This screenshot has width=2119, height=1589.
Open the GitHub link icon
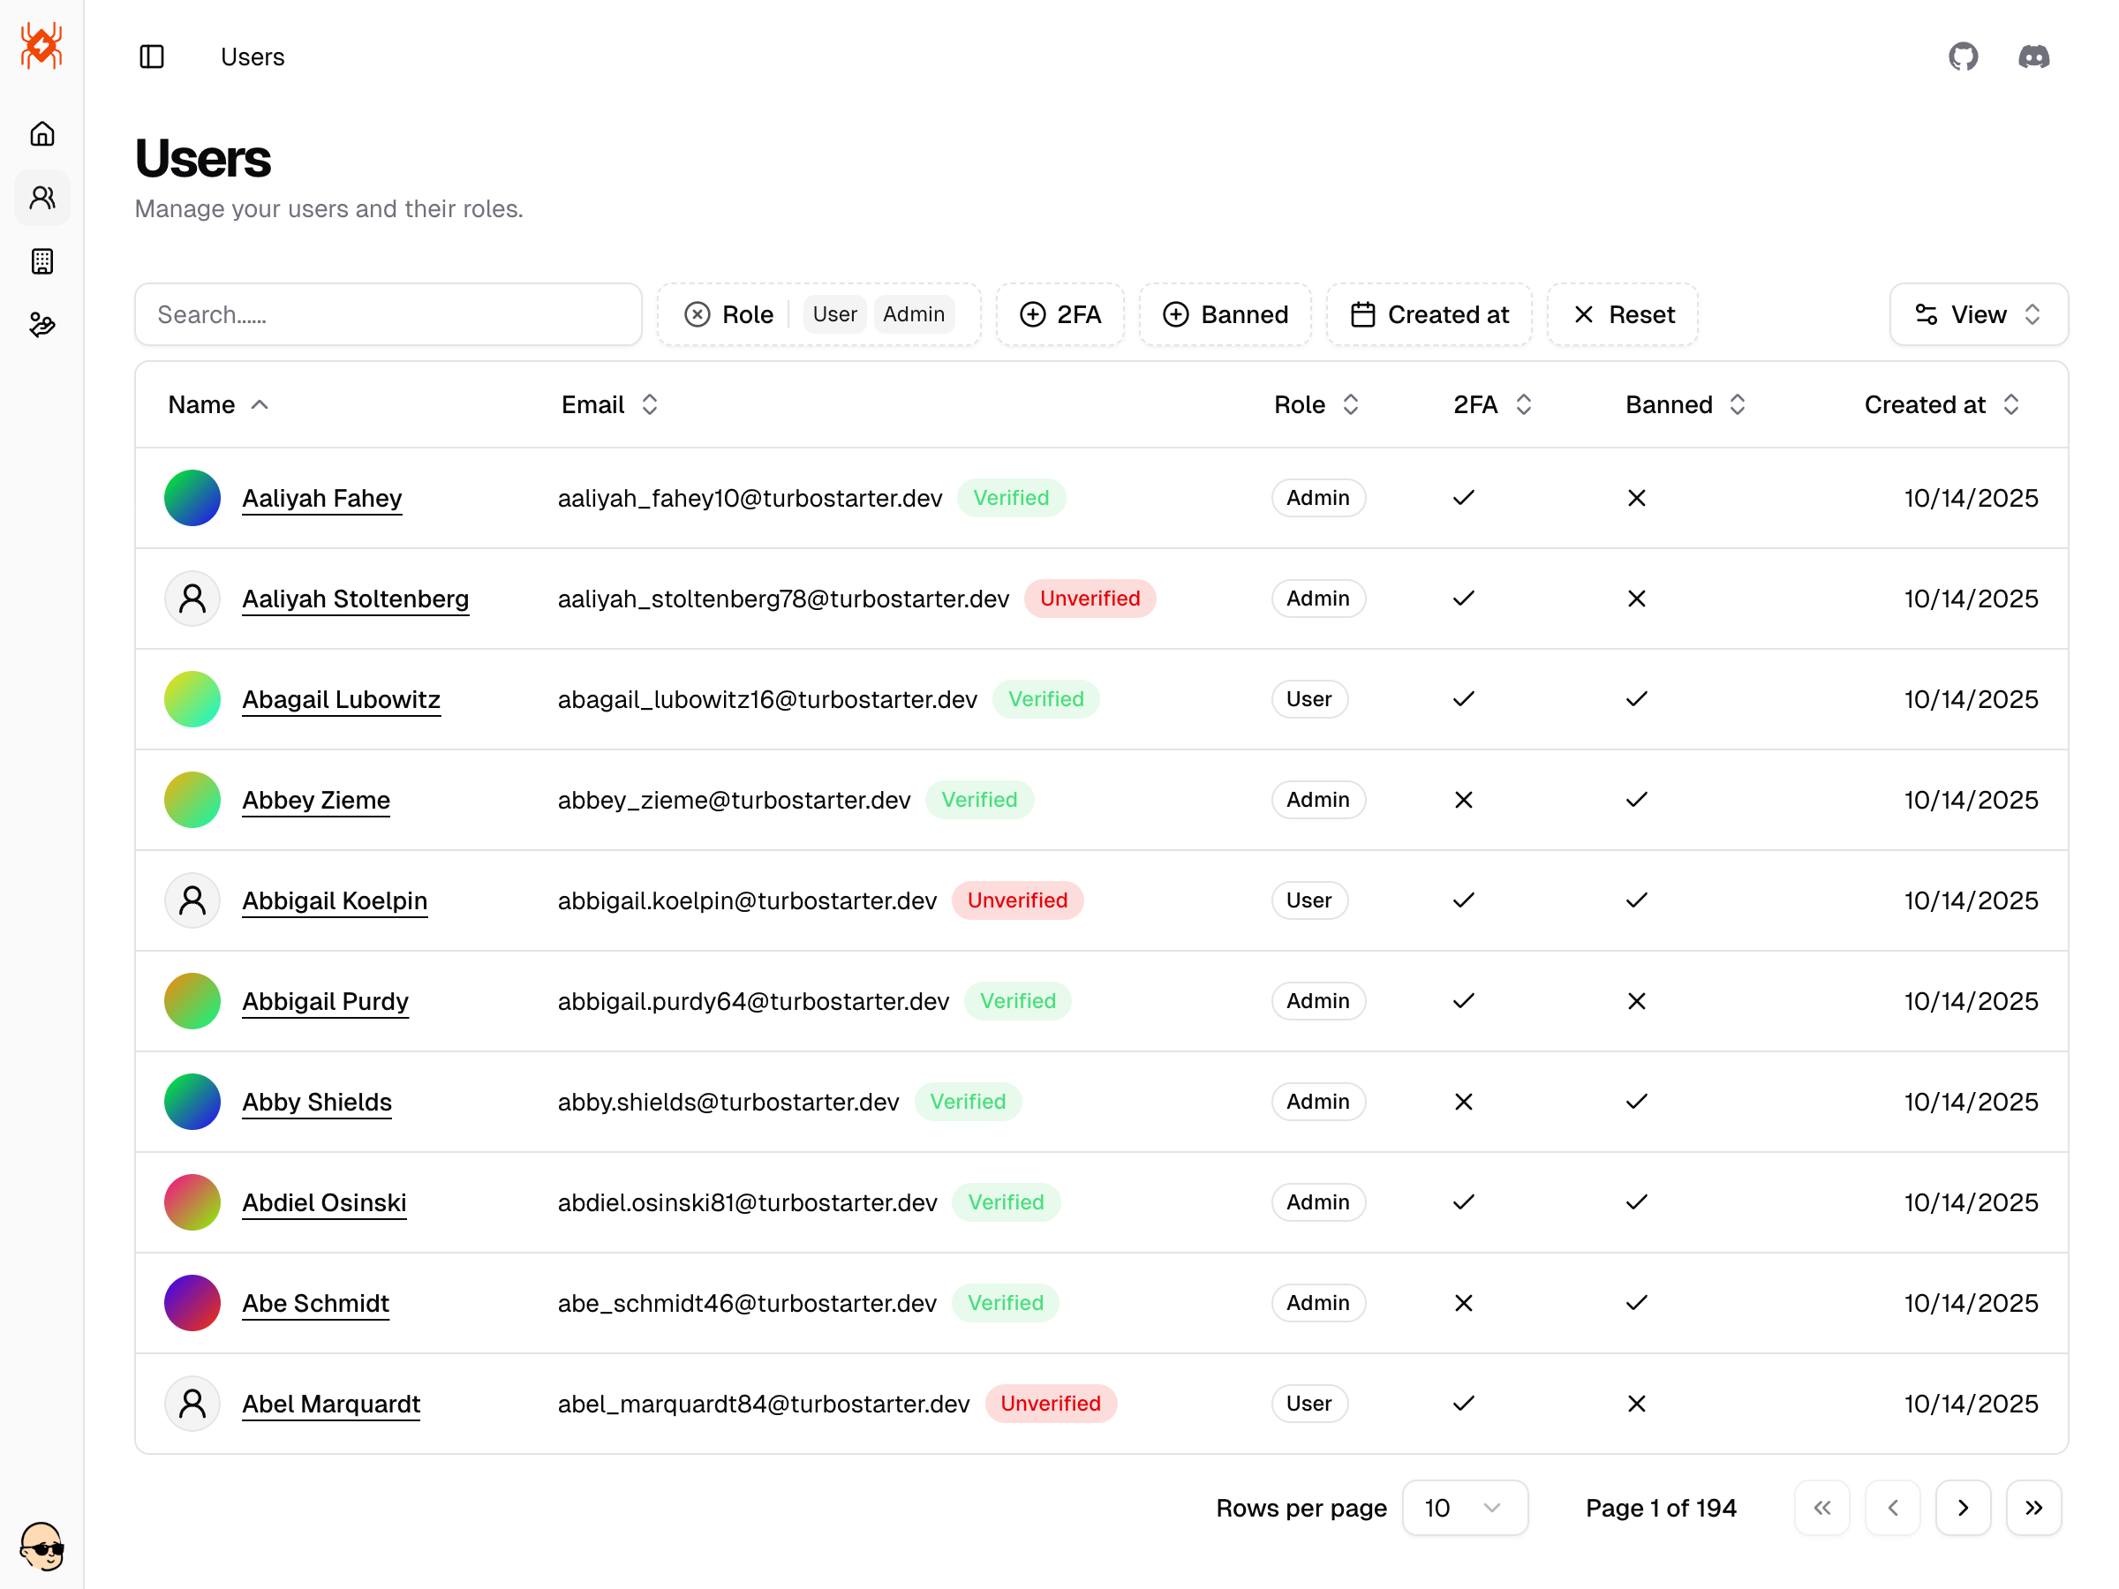click(x=1963, y=56)
